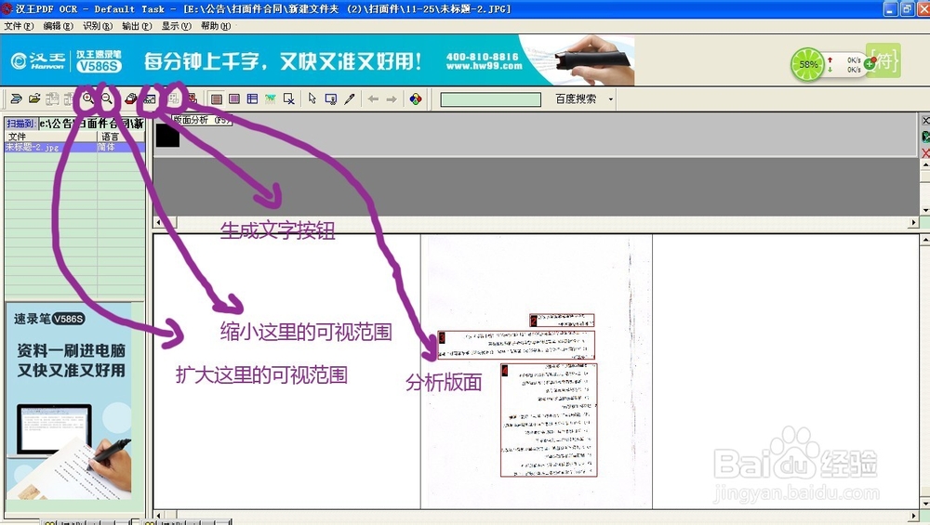930x525 pixels.
Task: Select the purple vertical text region icon
Action: (x=234, y=98)
